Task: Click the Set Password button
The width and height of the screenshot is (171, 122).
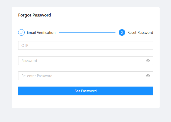Action: point(86,91)
